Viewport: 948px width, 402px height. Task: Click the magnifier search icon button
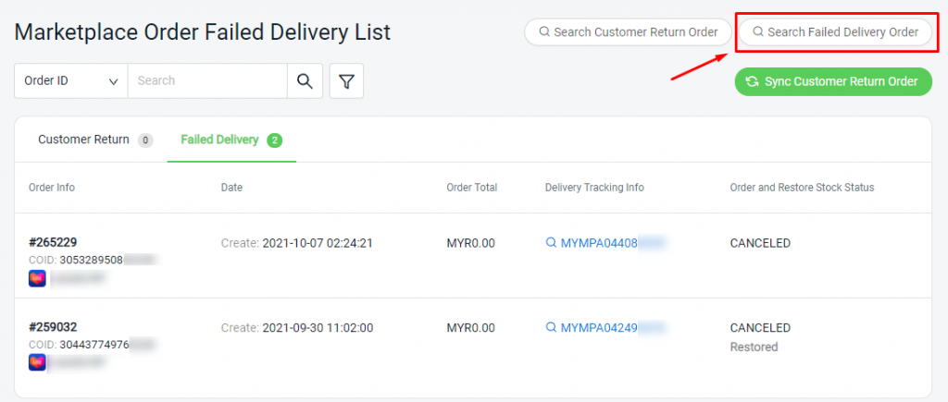(x=305, y=81)
